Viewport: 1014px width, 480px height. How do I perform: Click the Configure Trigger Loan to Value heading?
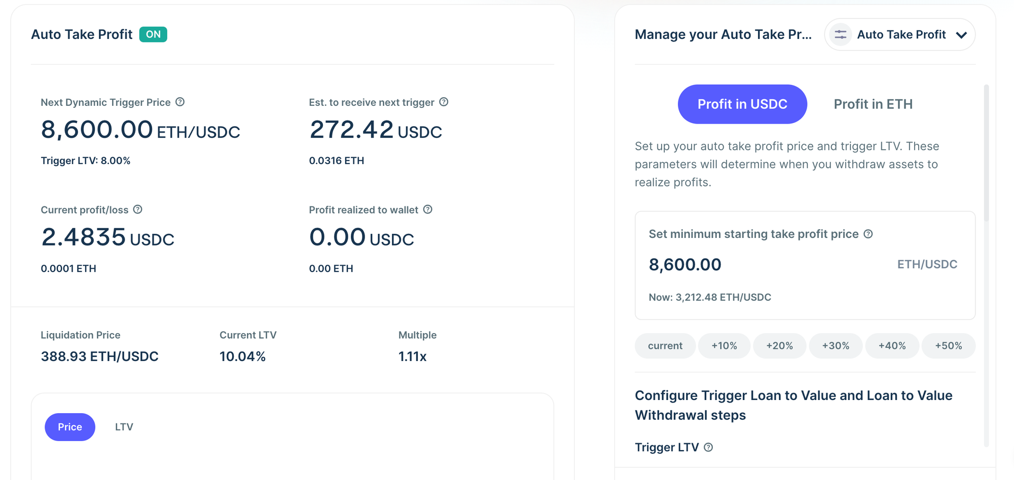(x=793, y=405)
